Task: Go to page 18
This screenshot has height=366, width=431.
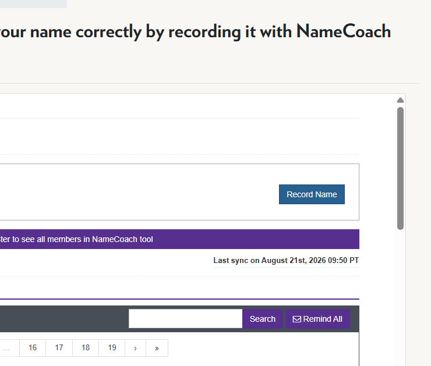Action: (x=86, y=348)
